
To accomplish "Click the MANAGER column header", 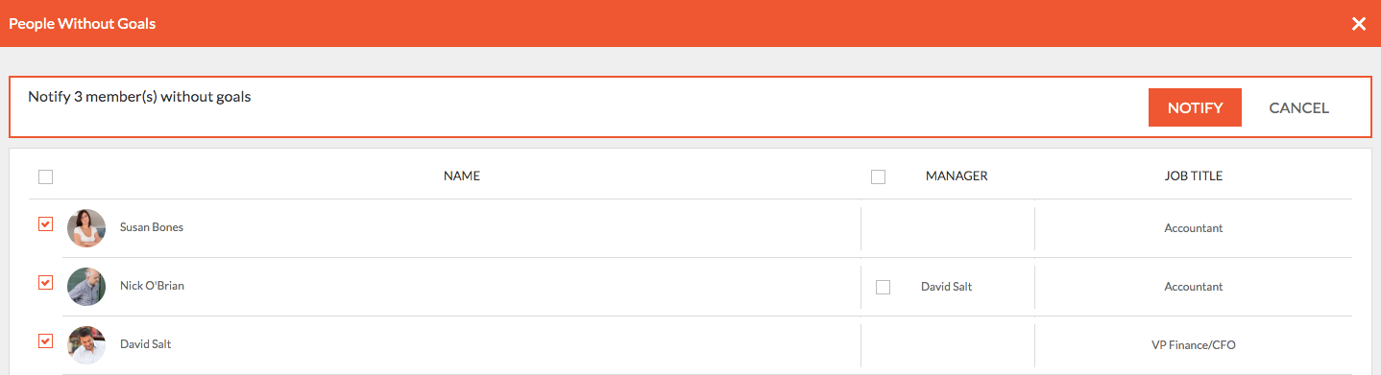I will (x=957, y=176).
